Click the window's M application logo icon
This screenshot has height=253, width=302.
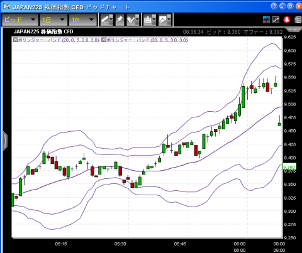(6, 6)
